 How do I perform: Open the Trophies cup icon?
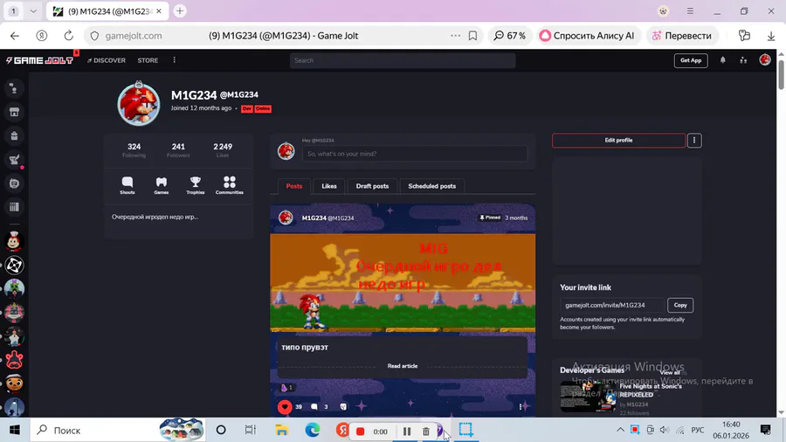click(x=196, y=185)
